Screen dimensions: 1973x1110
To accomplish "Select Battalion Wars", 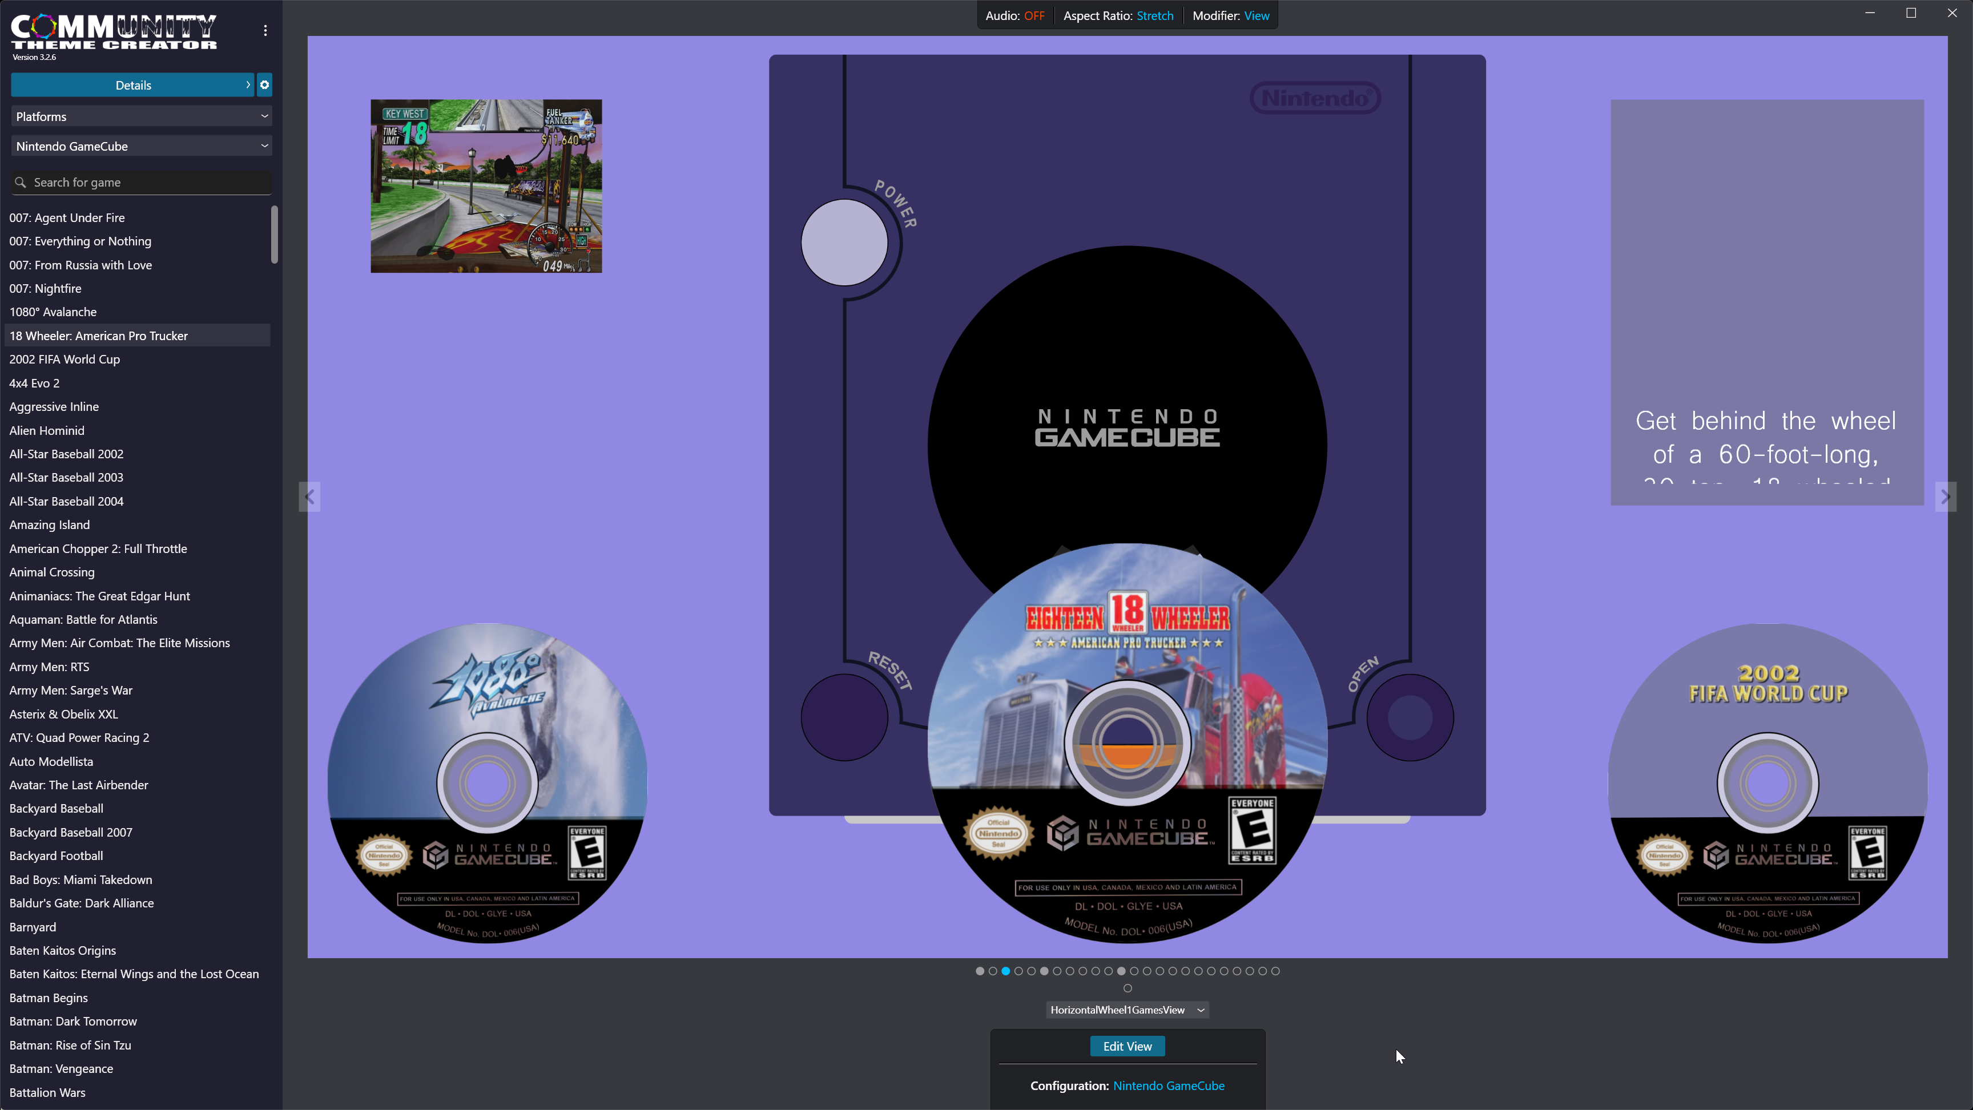I will coord(47,1092).
